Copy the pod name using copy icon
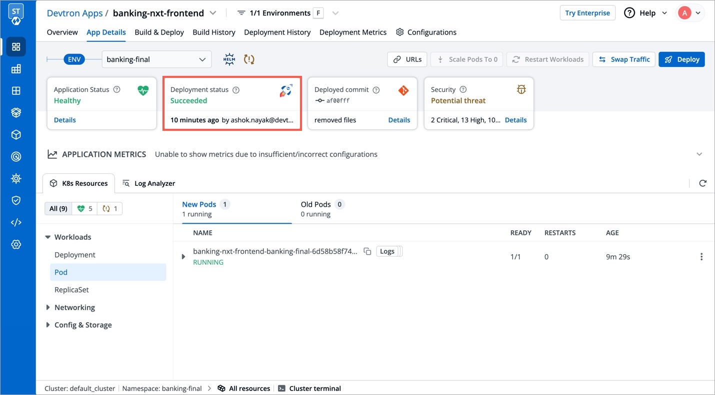This screenshot has height=395, width=715. point(367,251)
